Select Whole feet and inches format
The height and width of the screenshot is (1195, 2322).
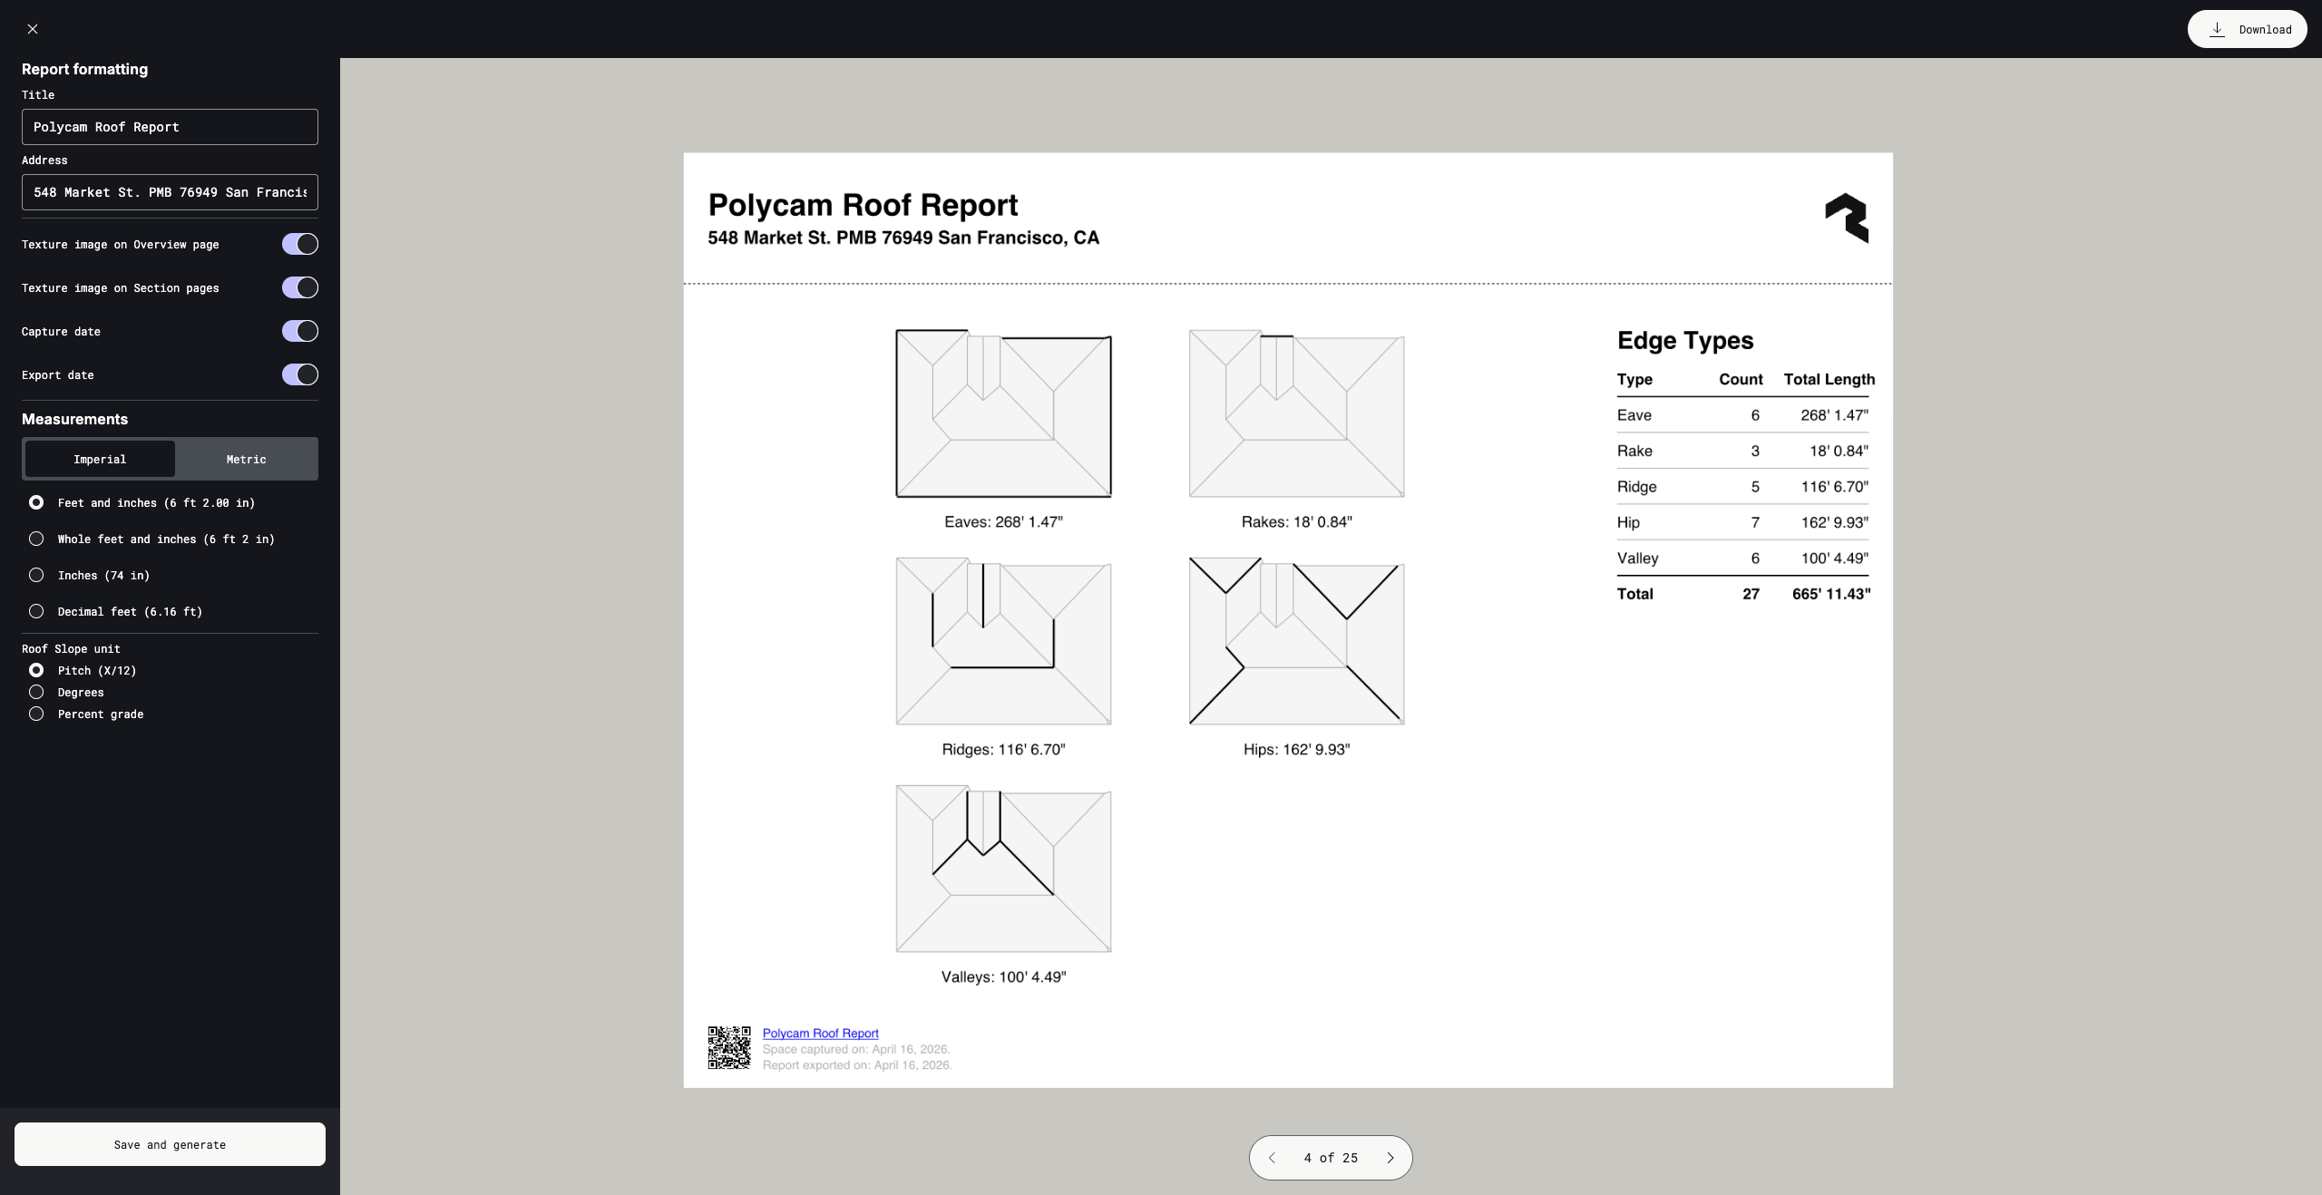click(36, 539)
